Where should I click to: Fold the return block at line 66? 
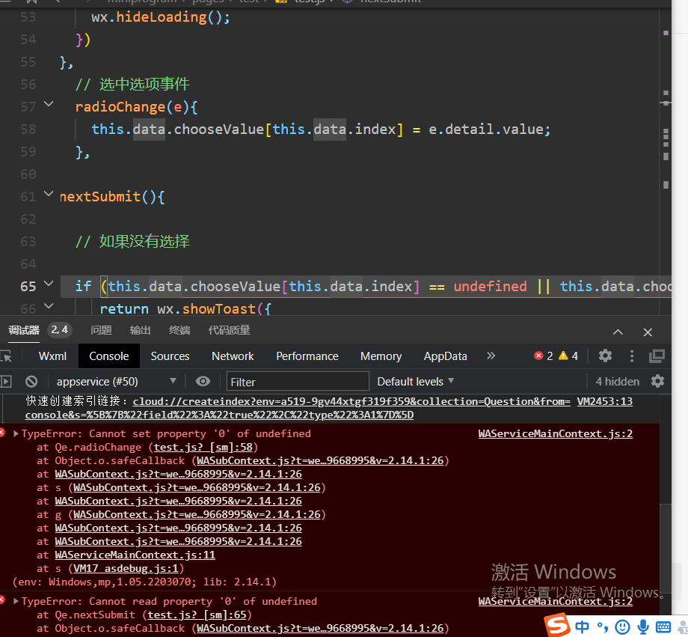point(49,305)
